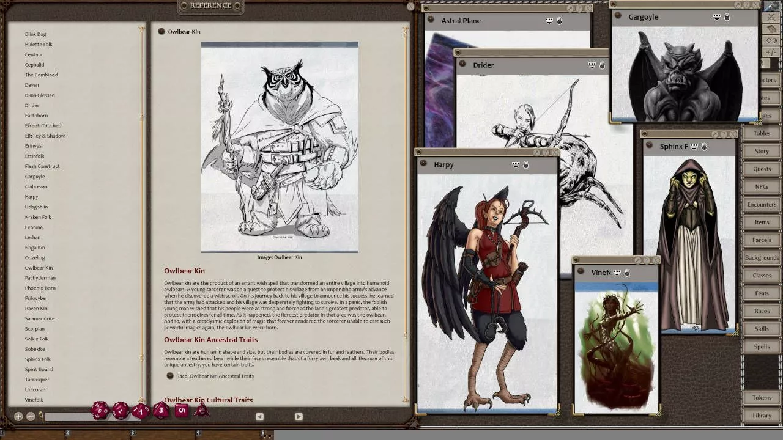Image resolution: width=783 pixels, height=440 pixels.
Task: Select Blink Dog in the reference list
Action: [x=35, y=34]
